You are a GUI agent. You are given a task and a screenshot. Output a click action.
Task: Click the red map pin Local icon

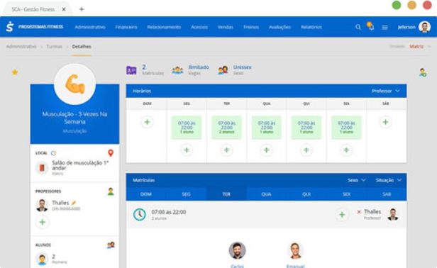(x=111, y=153)
